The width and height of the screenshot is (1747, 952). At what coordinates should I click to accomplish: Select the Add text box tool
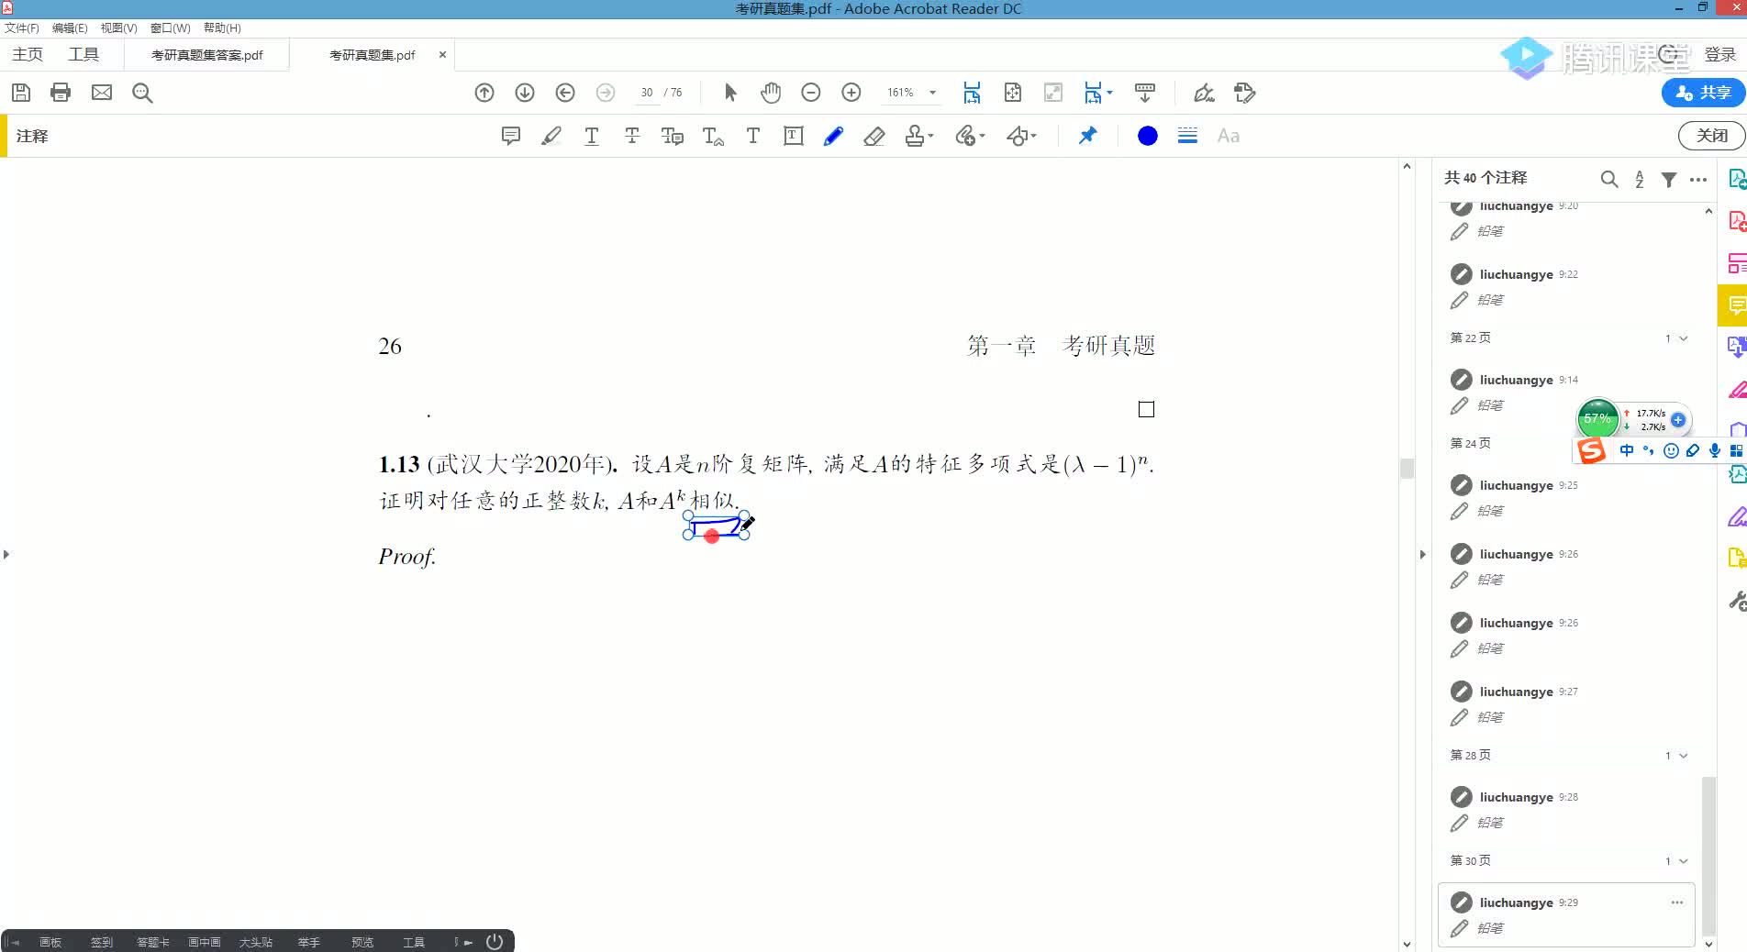coord(794,136)
